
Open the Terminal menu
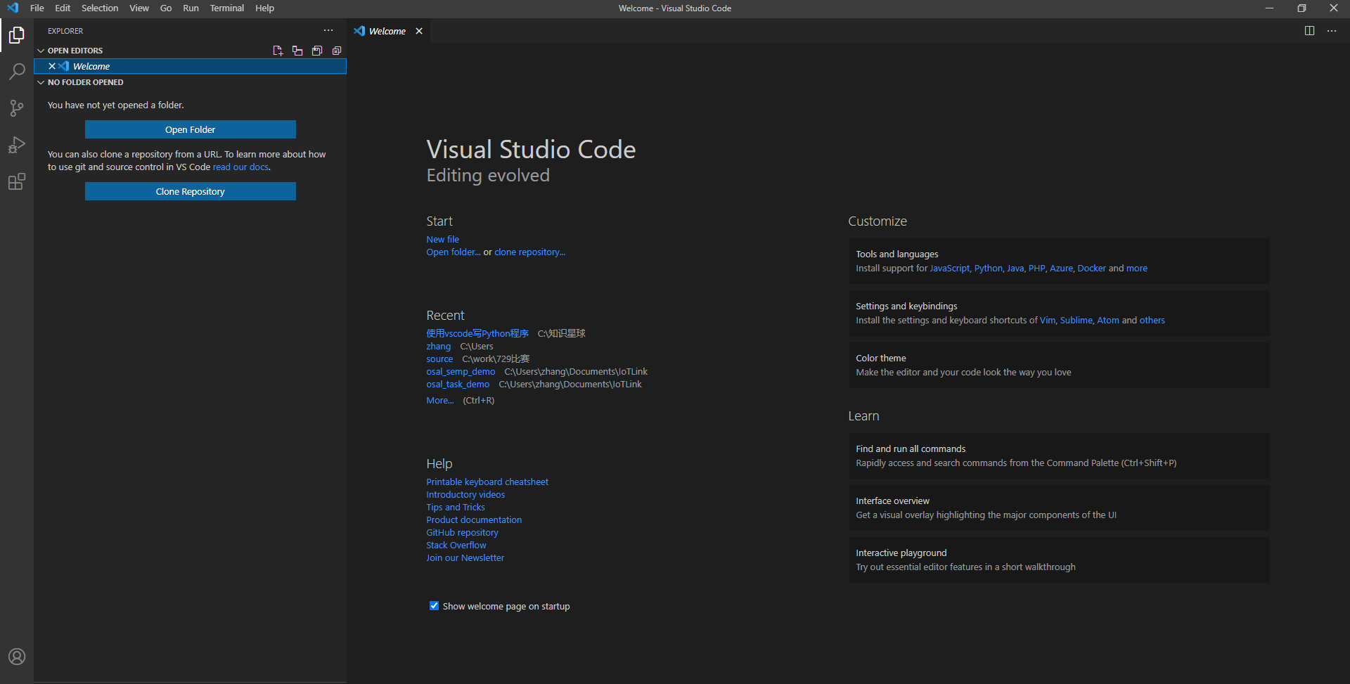point(227,8)
